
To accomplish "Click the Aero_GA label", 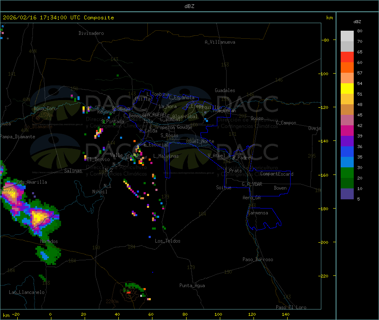I will 251,198.
